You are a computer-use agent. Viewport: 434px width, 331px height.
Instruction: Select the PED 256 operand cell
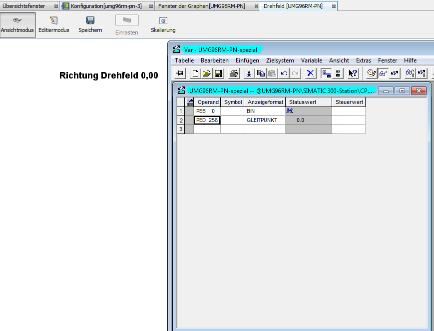click(x=207, y=120)
